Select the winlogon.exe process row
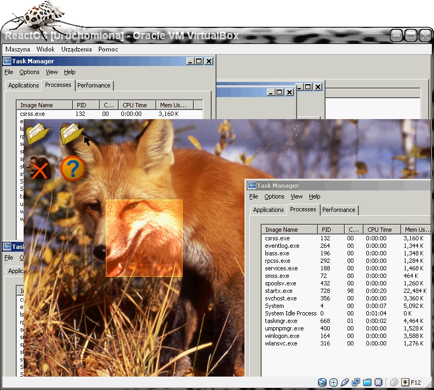Viewport: 434px width, 390px height. pyautogui.click(x=346, y=336)
